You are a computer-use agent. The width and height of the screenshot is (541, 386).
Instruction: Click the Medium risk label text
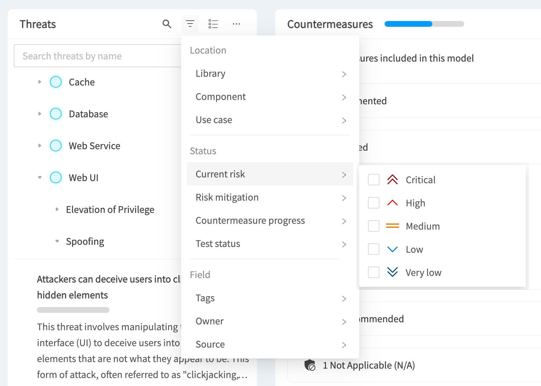coord(423,226)
